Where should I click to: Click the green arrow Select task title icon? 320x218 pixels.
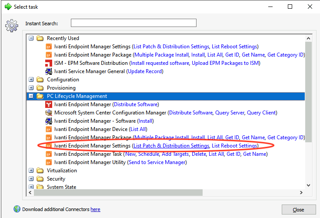pyautogui.click(x=8, y=7)
